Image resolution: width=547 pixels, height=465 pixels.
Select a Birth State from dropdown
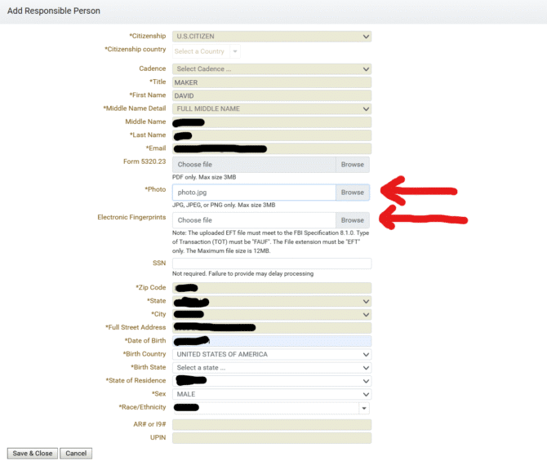pos(271,368)
